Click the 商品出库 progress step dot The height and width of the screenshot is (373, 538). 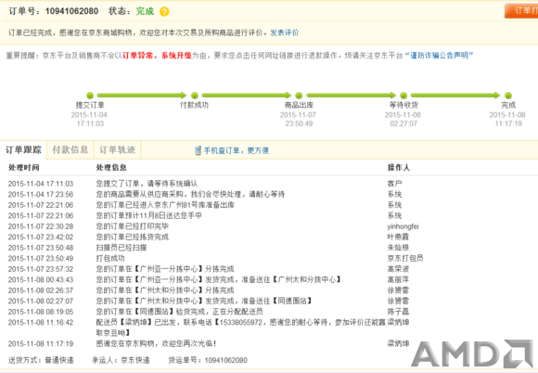[x=299, y=96]
